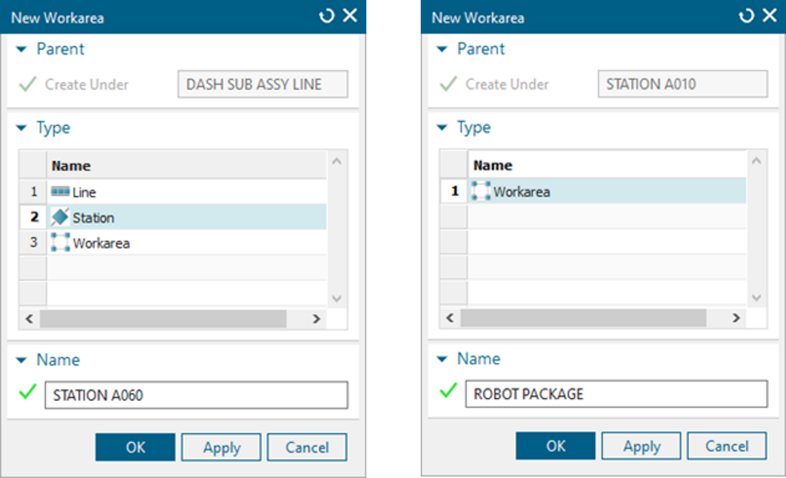Click the STATION A060 name field
This screenshot has height=478, width=786.
point(196,395)
